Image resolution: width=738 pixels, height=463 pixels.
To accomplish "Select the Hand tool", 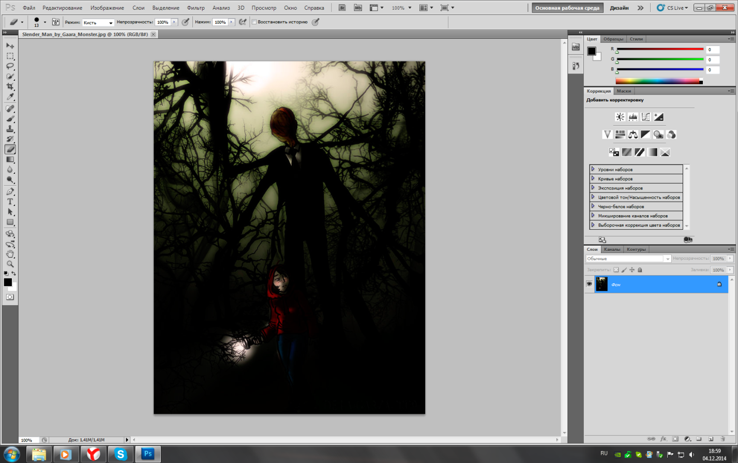I will click(10, 254).
